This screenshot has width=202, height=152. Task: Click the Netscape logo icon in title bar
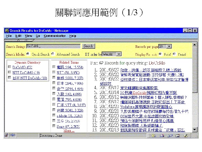[x=7, y=30]
